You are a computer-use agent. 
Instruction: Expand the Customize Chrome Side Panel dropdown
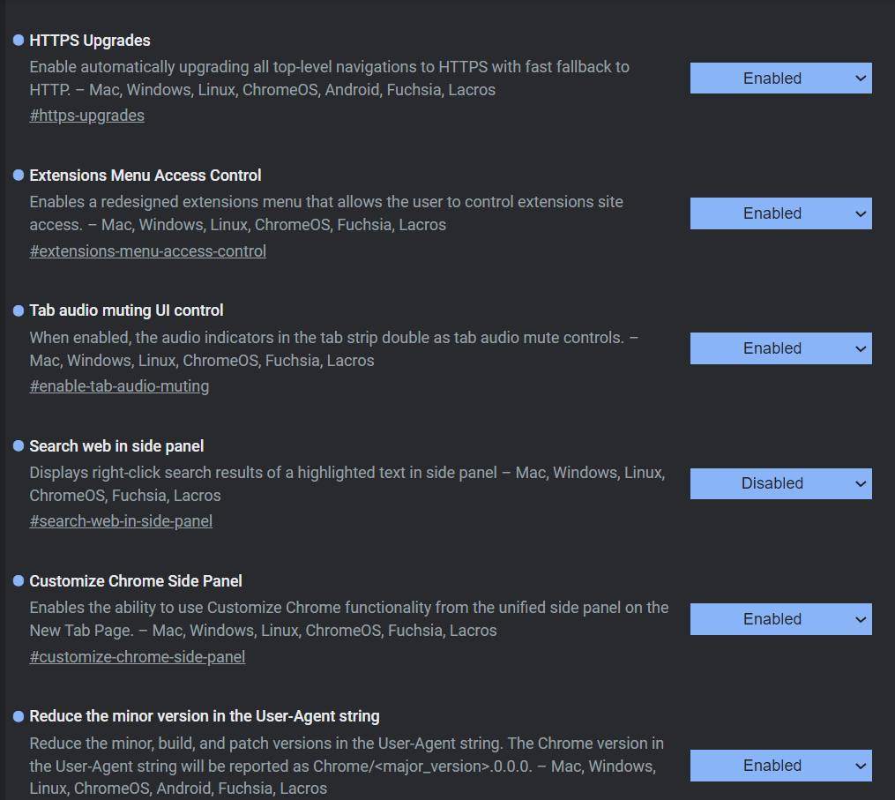point(780,619)
